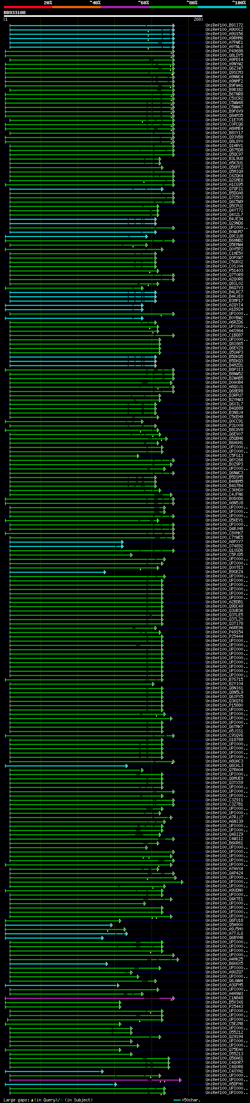Click label UniRef100_C5KEH9

[224, 417]
